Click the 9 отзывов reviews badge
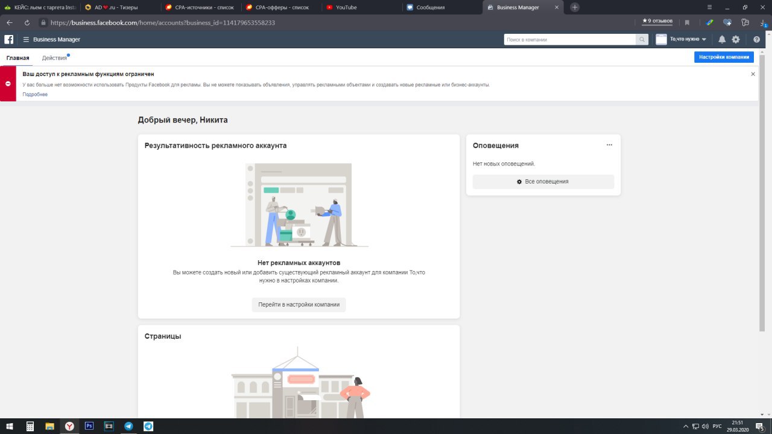This screenshot has width=772, height=434. click(657, 21)
